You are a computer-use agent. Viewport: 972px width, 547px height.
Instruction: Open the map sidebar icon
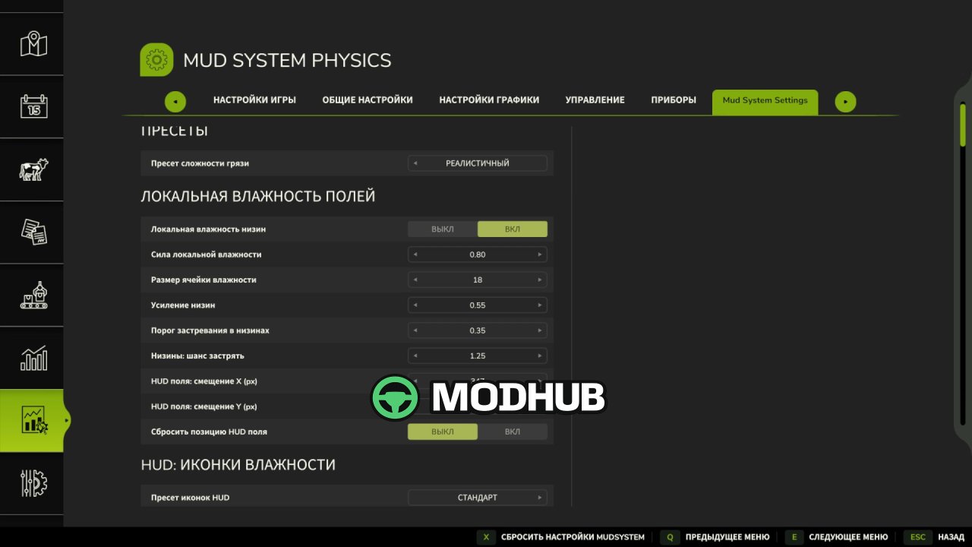coord(33,44)
